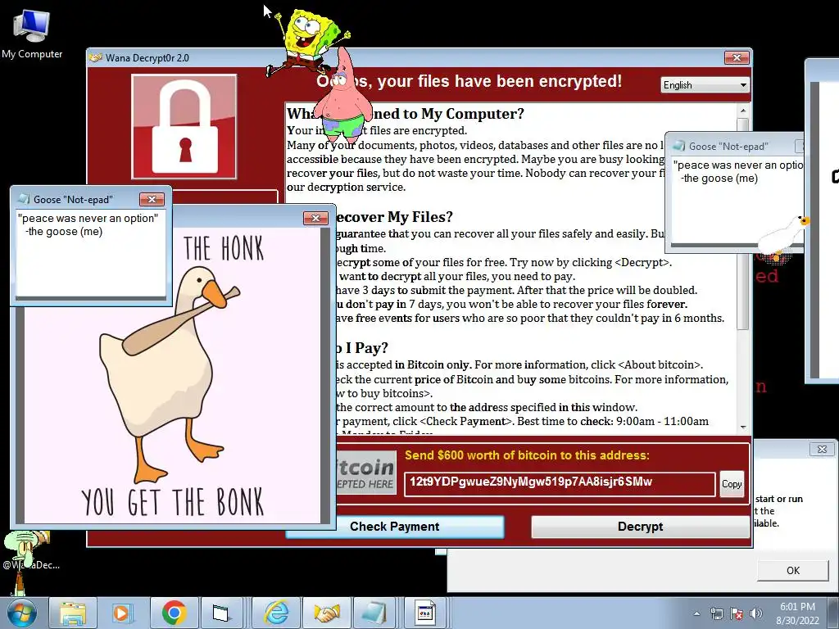Image resolution: width=839 pixels, height=629 pixels.
Task: Open the Windows Start menu orb
Action: click(22, 613)
